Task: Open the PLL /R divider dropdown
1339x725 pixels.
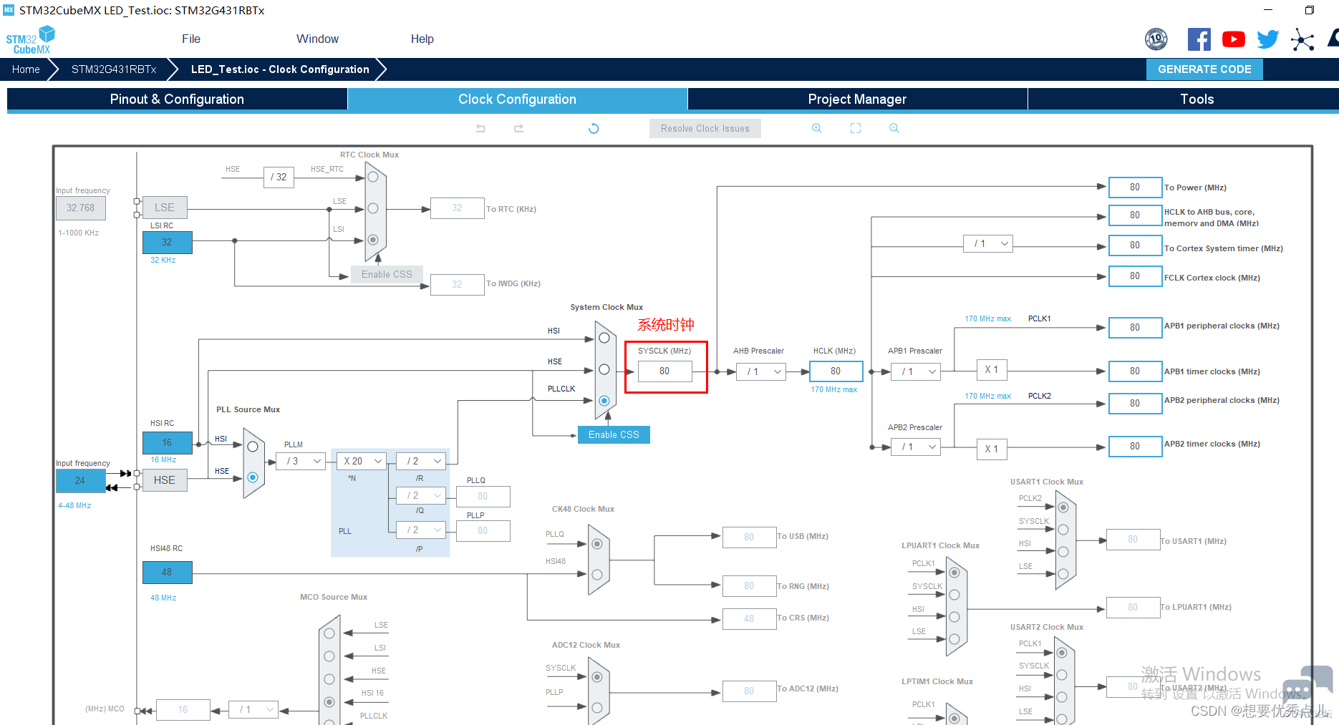Action: [x=421, y=461]
